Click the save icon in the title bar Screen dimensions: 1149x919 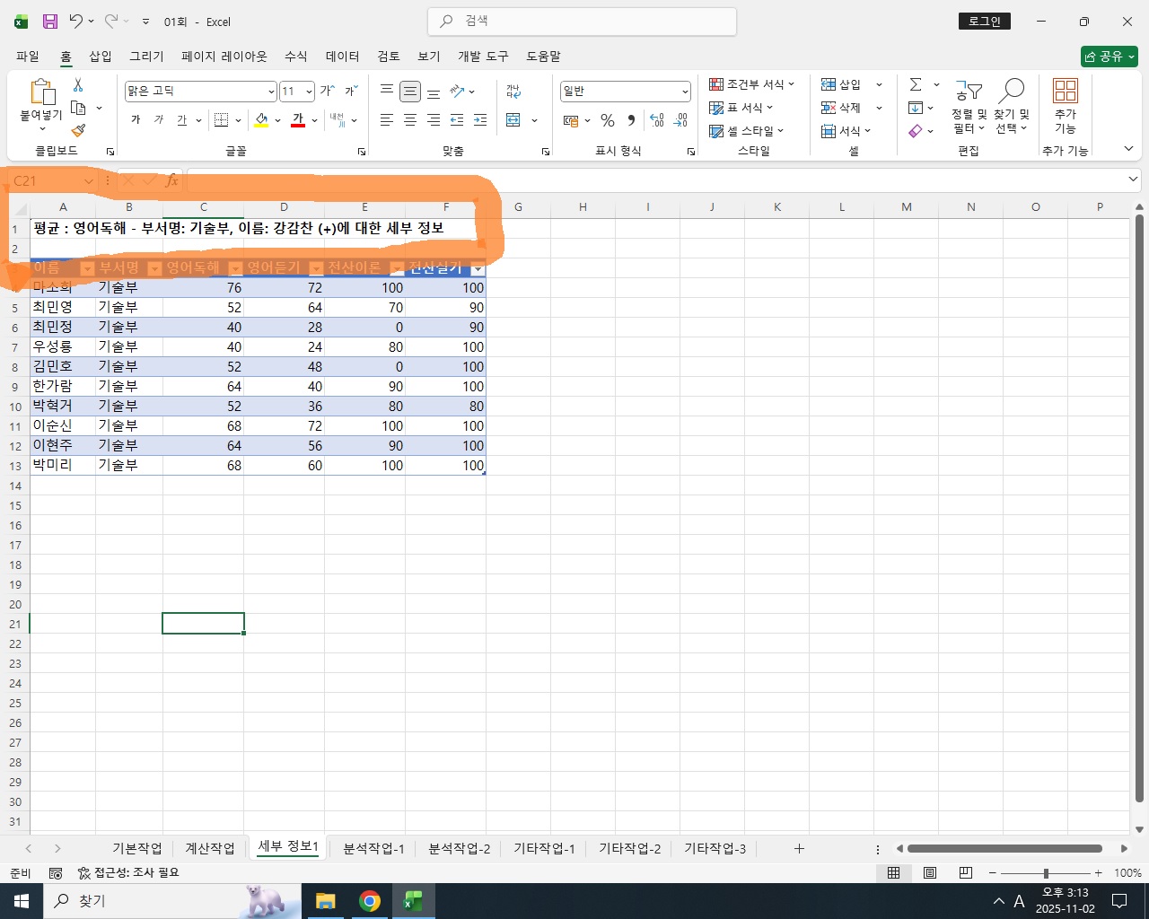(x=50, y=22)
